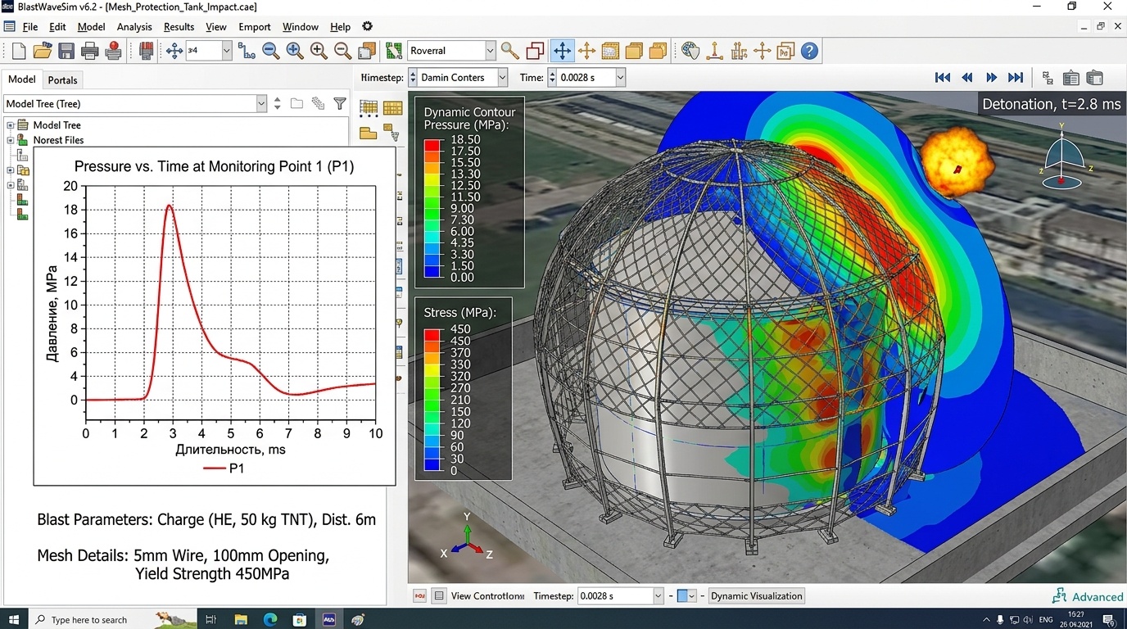Expand the Norest Files node

tap(11, 140)
